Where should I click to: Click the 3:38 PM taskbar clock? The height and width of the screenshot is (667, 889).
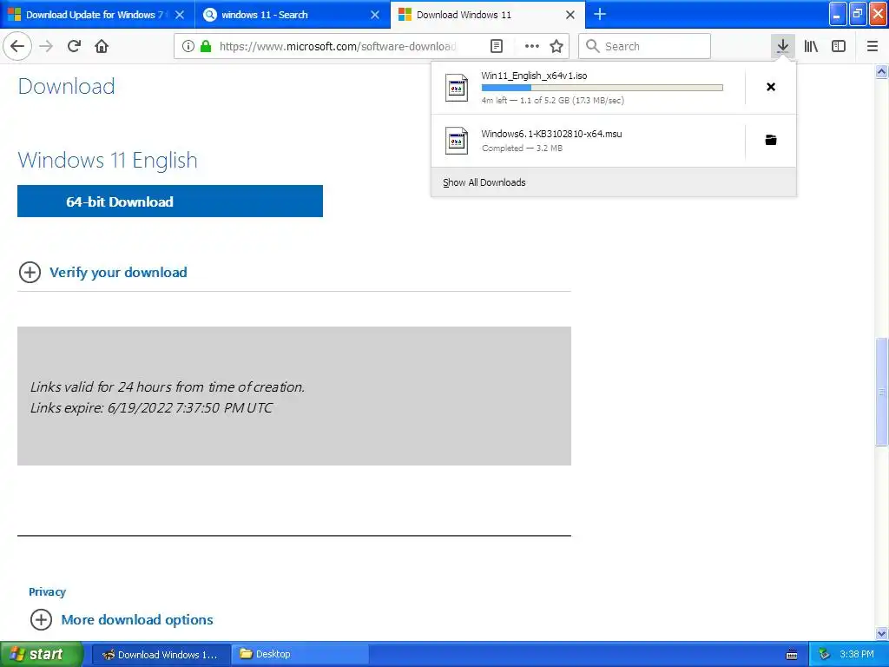857,654
